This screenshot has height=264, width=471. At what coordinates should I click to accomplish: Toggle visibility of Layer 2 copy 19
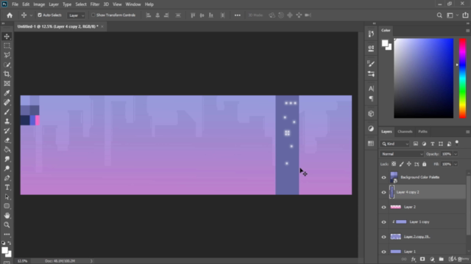tap(383, 237)
